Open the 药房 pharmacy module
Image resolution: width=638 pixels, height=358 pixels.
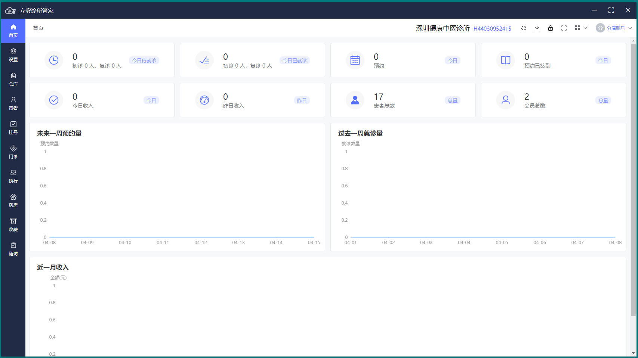click(13, 200)
